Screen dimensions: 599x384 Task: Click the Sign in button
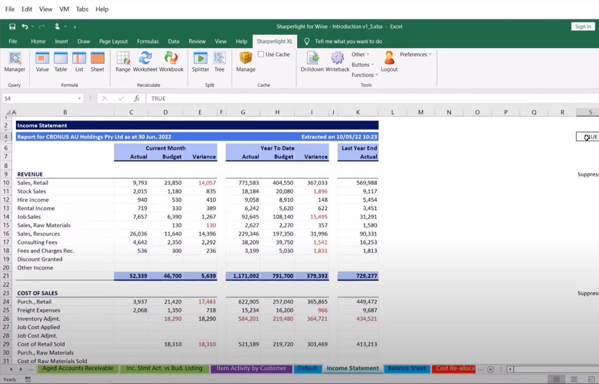click(583, 26)
